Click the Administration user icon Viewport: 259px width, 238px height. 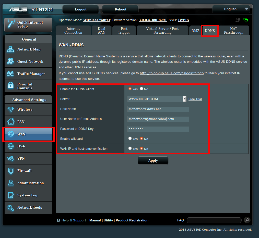pos(11,183)
